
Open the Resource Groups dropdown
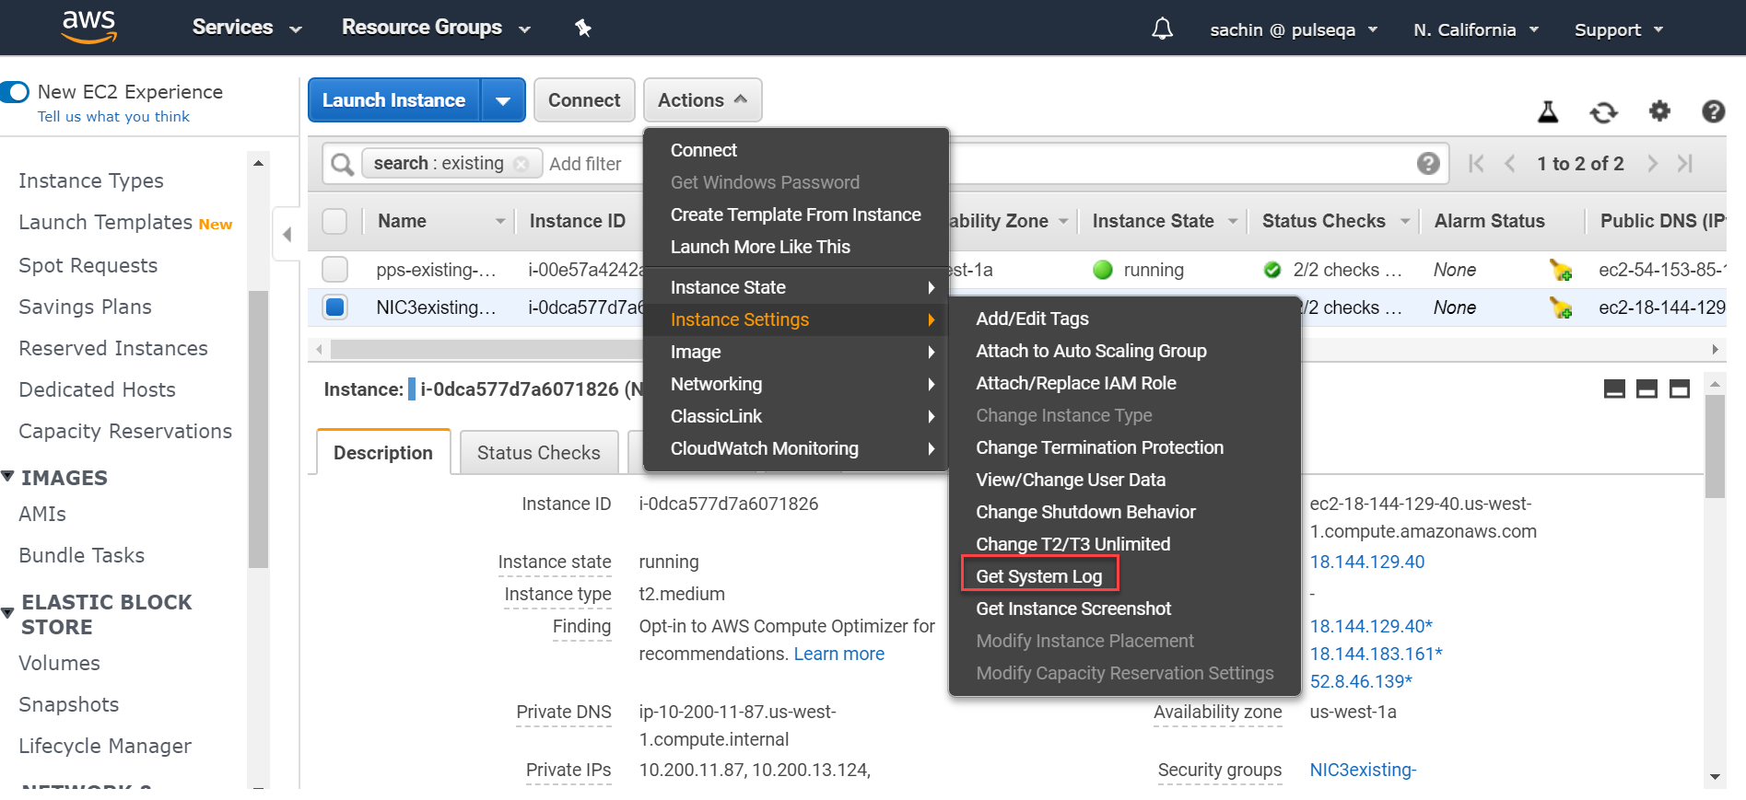point(436,28)
